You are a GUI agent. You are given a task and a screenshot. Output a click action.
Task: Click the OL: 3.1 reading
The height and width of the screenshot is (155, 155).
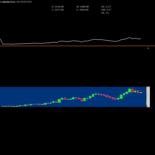pos(105,13)
